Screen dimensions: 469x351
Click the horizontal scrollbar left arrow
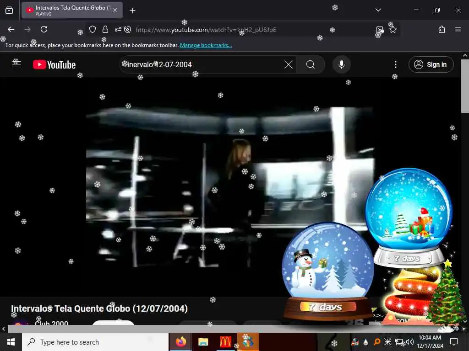3,329
